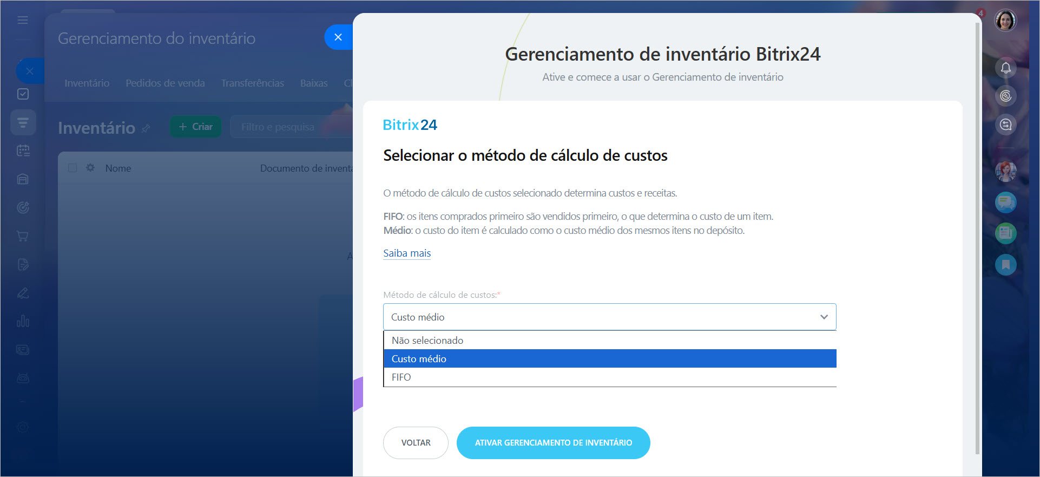Open the search chat history icon
This screenshot has height=477, width=1040.
point(1006,125)
